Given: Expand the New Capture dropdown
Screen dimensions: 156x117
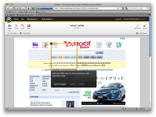Looking at the screenshot, I should [48, 19].
